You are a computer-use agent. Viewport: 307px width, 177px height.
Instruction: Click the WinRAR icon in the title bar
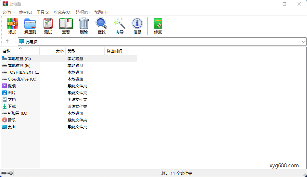[x=5, y=4]
